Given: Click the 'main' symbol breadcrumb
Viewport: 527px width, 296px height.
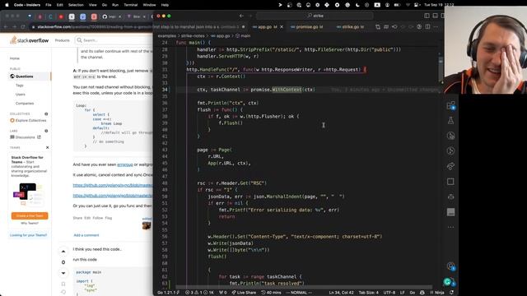Looking at the screenshot, I should point(244,35).
